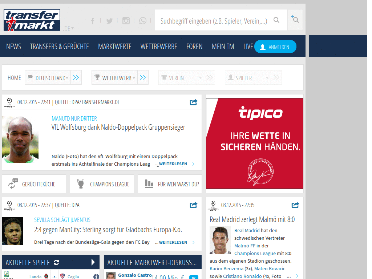Open the Verein dropdown
The width and height of the screenshot is (372, 279).
(x=181, y=78)
